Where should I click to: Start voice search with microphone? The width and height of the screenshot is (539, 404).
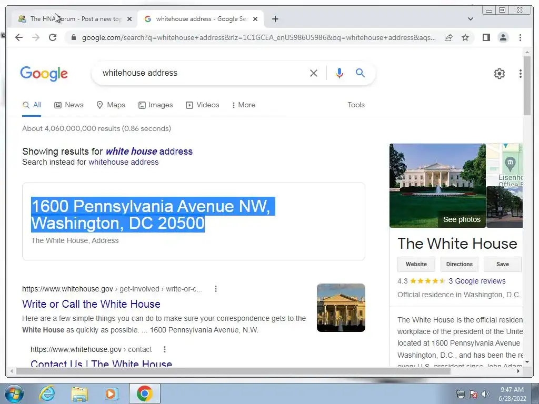tap(340, 73)
